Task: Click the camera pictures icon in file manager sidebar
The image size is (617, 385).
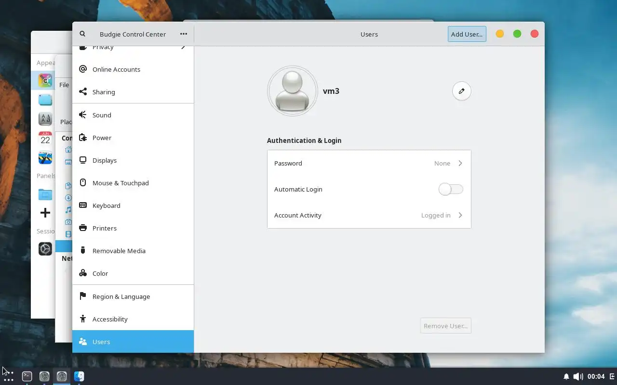Action: [x=68, y=222]
